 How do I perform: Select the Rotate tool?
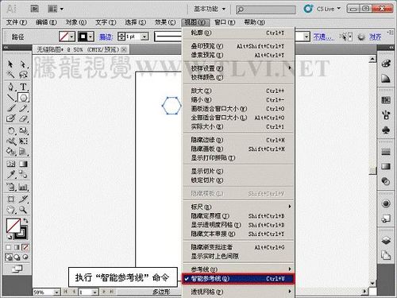[x=10, y=130]
